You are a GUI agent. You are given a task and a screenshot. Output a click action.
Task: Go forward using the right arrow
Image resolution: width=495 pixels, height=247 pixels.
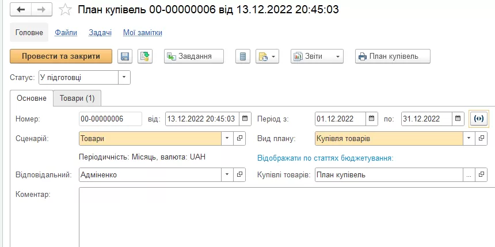click(41, 10)
